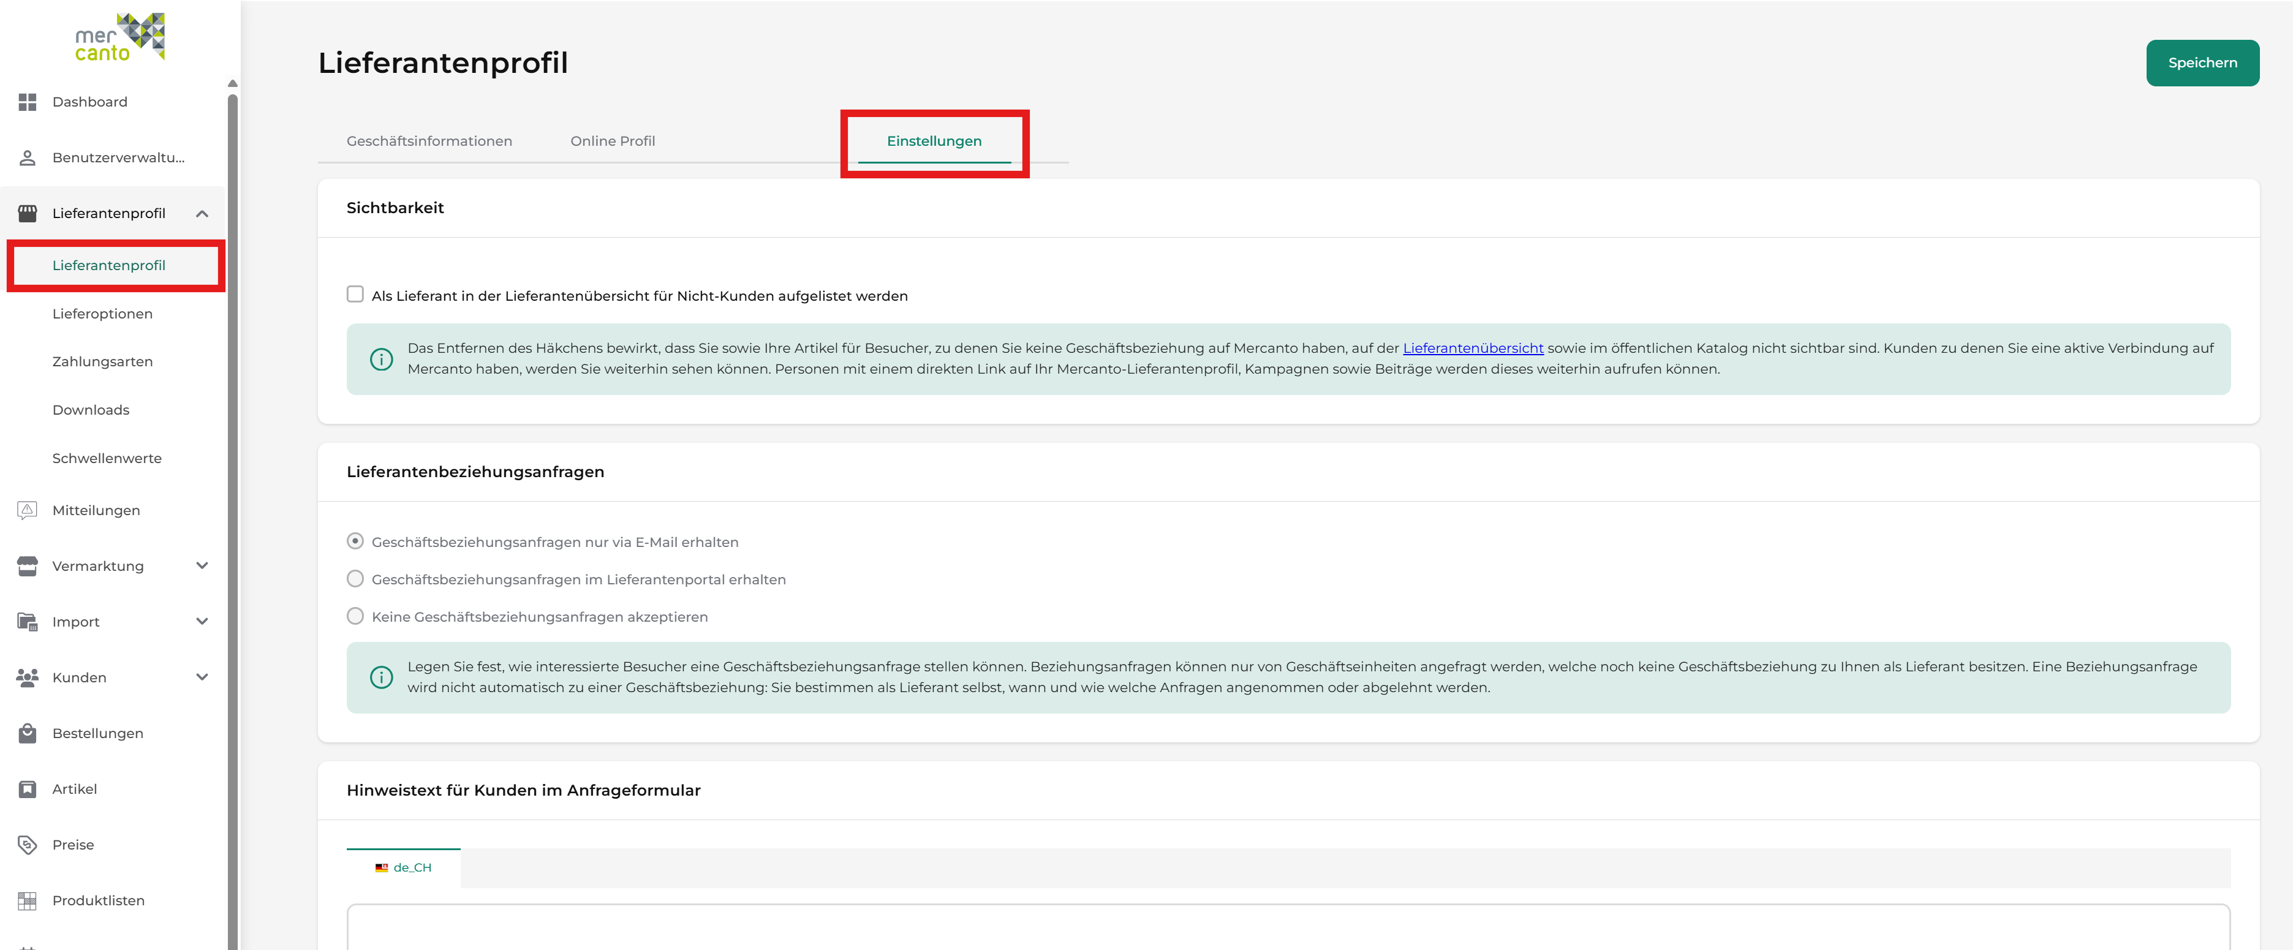Enable the Lieferantenübersicht listing checkbox
Image resolution: width=2293 pixels, height=950 pixels.
355,294
